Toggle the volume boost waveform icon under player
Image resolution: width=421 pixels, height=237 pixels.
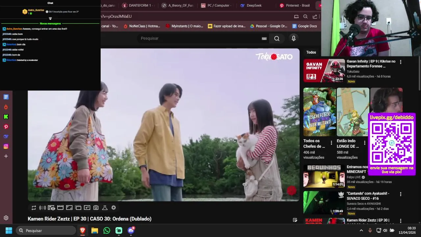tap(42, 208)
